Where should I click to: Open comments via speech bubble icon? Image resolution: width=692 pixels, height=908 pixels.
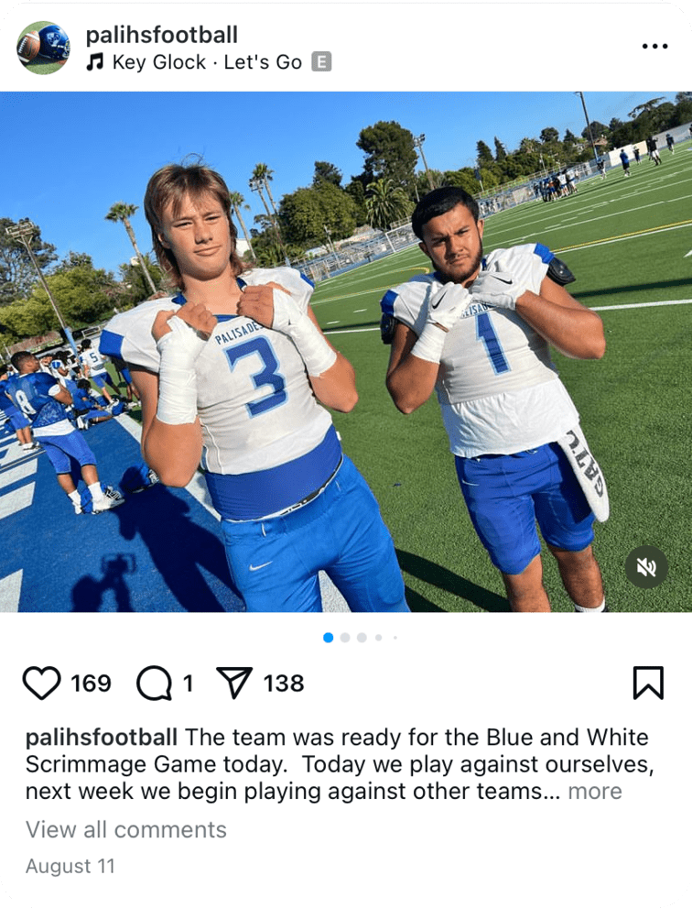154,684
